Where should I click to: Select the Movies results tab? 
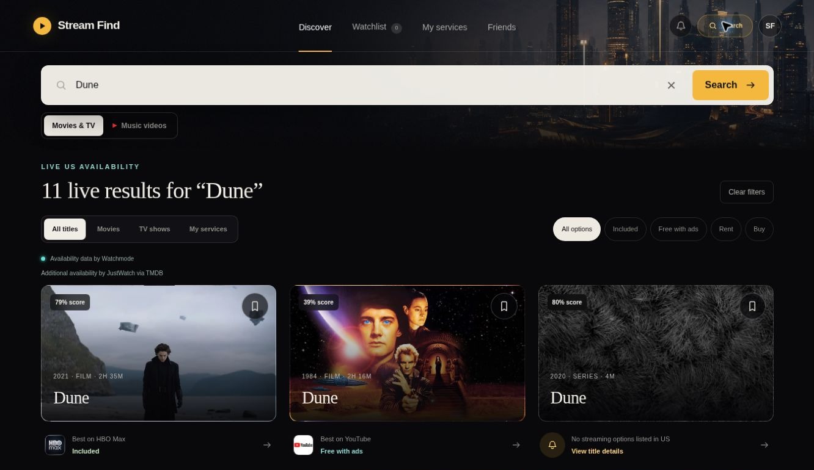coord(108,230)
